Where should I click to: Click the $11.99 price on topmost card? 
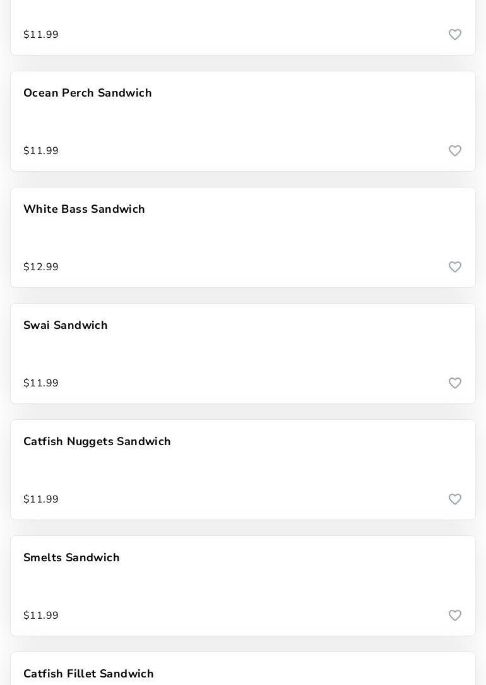tap(41, 35)
